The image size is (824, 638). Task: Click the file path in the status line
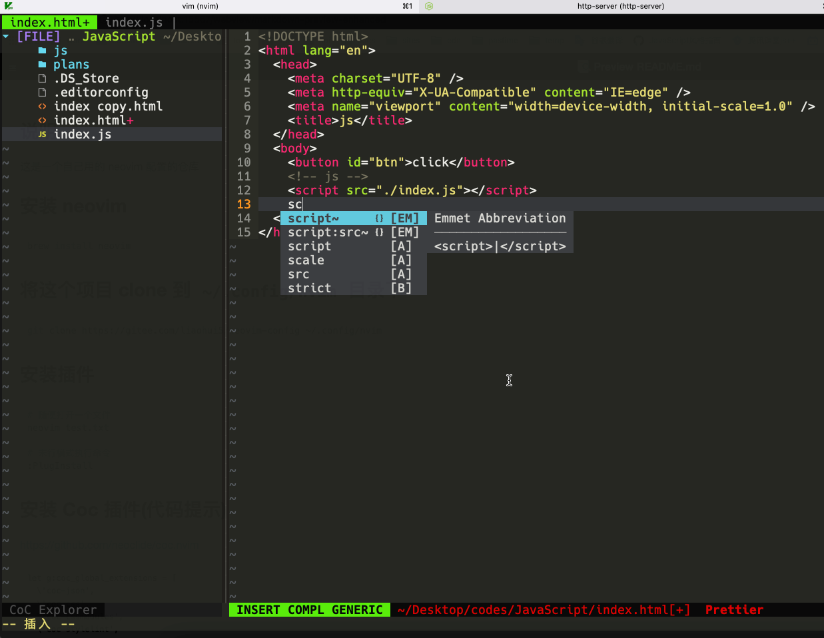[544, 610]
